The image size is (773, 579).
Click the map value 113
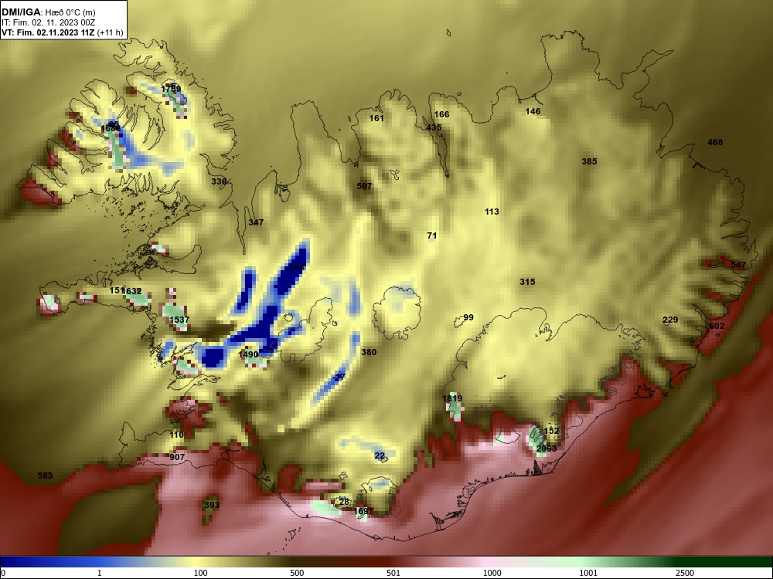tap(492, 212)
